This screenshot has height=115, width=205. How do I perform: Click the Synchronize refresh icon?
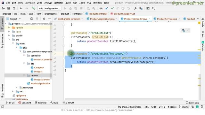click(x=14, y=9)
